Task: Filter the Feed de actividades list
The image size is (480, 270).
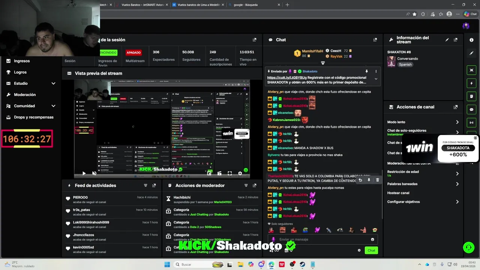Action: pyautogui.click(x=145, y=186)
